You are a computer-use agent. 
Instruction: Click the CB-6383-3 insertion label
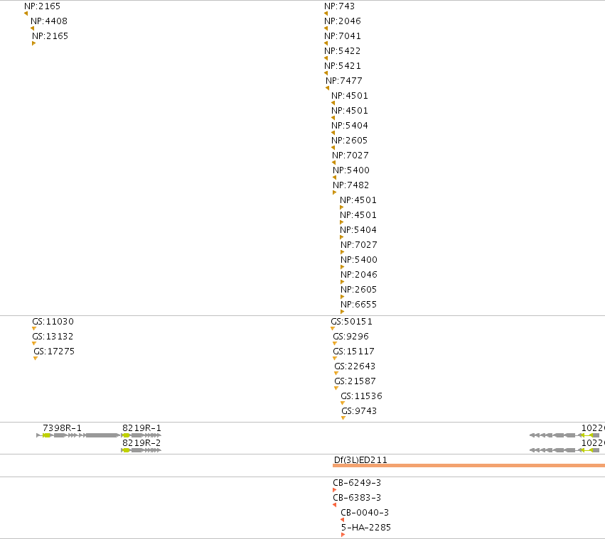coord(357,498)
